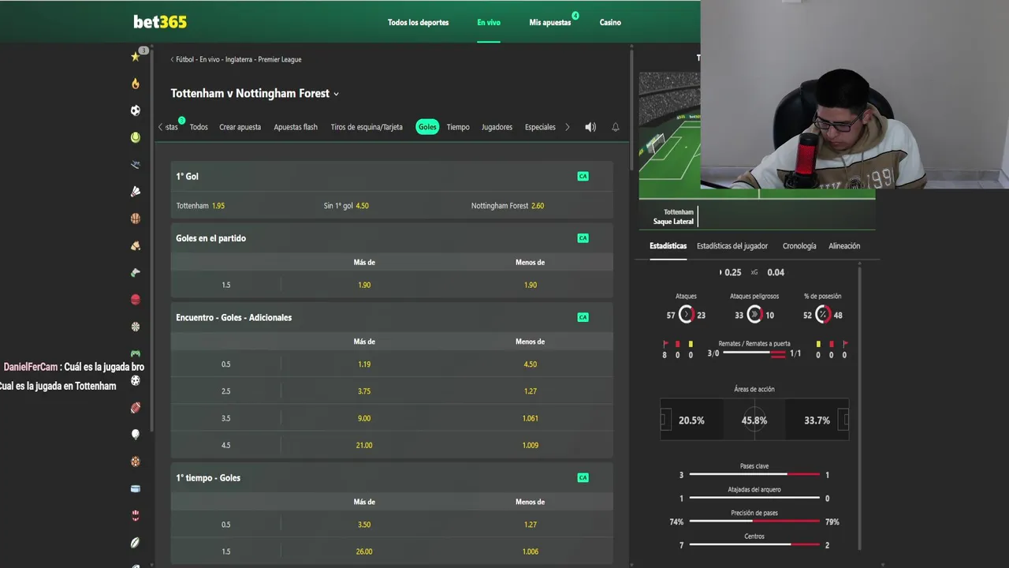
Task: Select Más de 3.5 goals at 9.00
Action: [364, 418]
